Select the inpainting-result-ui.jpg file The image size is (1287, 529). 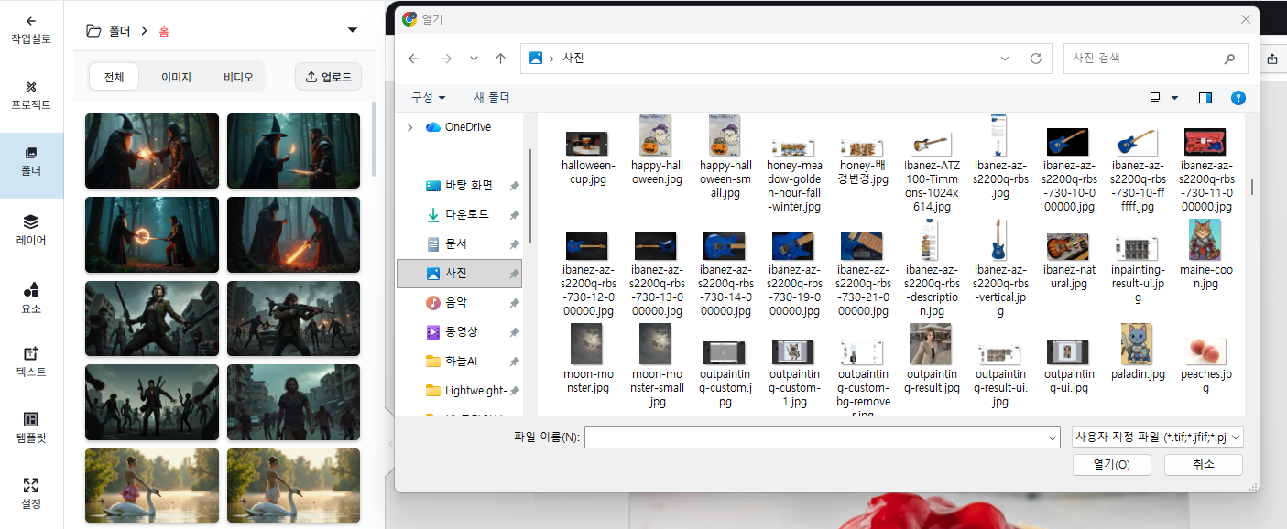(1136, 269)
